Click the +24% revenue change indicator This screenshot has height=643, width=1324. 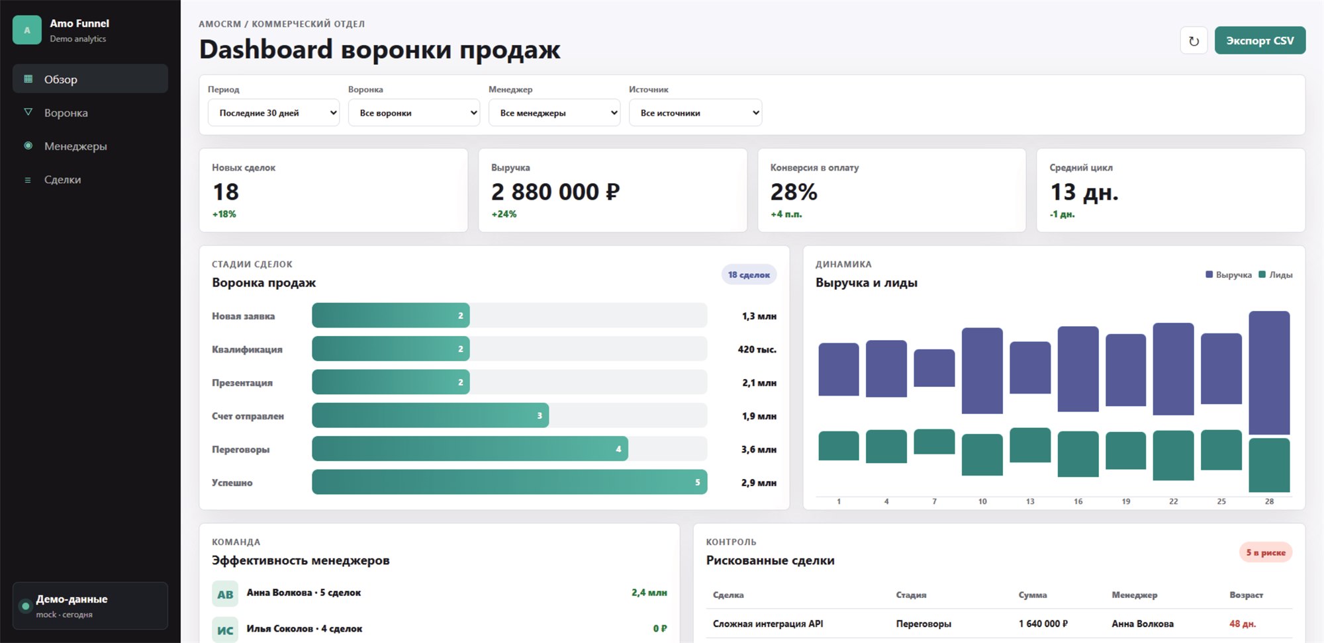[x=504, y=214]
